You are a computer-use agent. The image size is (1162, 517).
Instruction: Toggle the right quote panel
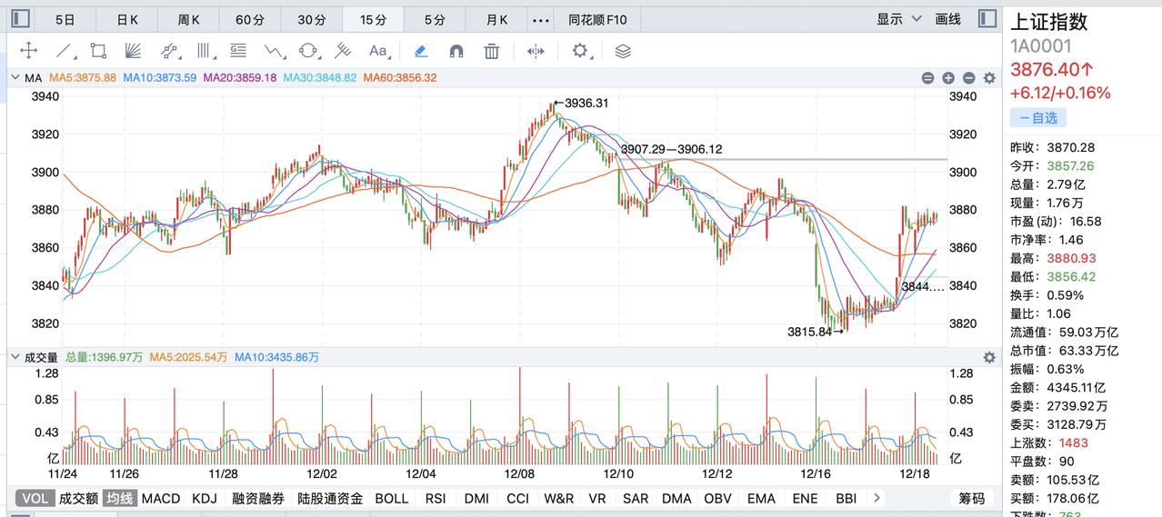[x=987, y=19]
